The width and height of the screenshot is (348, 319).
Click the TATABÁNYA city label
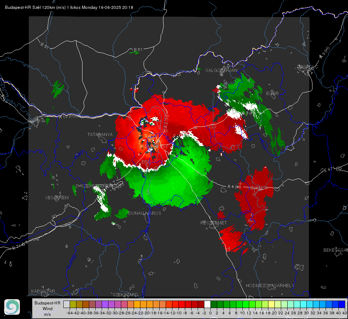click(100, 135)
